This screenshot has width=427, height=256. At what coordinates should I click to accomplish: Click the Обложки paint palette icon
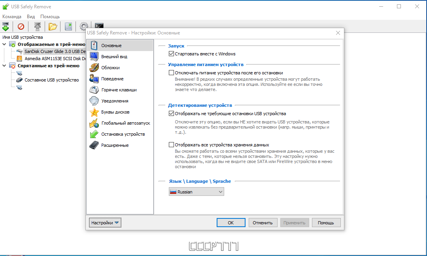tap(94, 68)
